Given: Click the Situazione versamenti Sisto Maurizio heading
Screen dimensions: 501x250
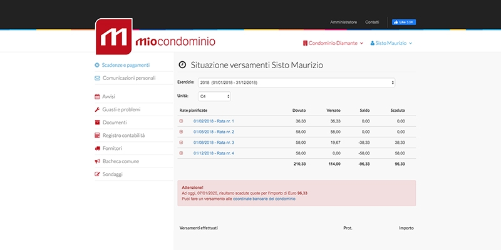Looking at the screenshot, I should pos(257,65).
